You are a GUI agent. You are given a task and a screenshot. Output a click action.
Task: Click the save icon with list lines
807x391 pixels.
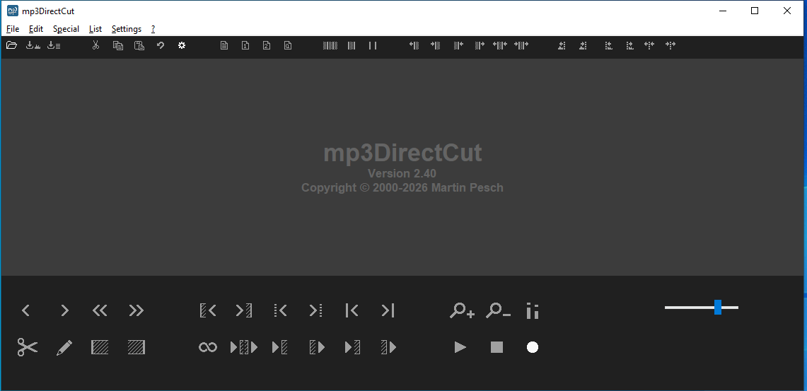pyautogui.click(x=54, y=45)
